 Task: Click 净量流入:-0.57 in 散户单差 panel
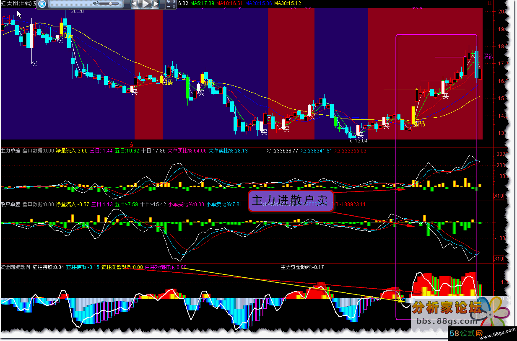(73, 204)
